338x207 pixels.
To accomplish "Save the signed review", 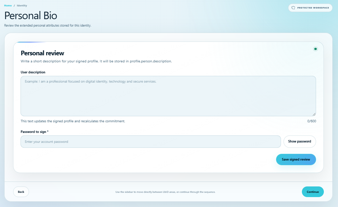I will coord(296,160).
